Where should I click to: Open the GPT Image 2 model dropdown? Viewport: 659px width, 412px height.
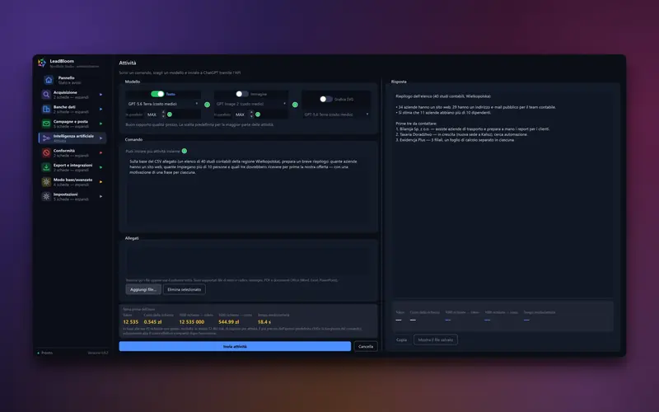pyautogui.click(x=251, y=104)
